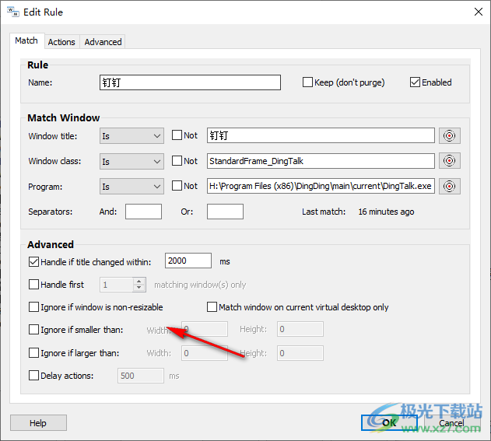Switch to the Actions tab
Image resolution: width=491 pixels, height=441 pixels.
pos(61,42)
